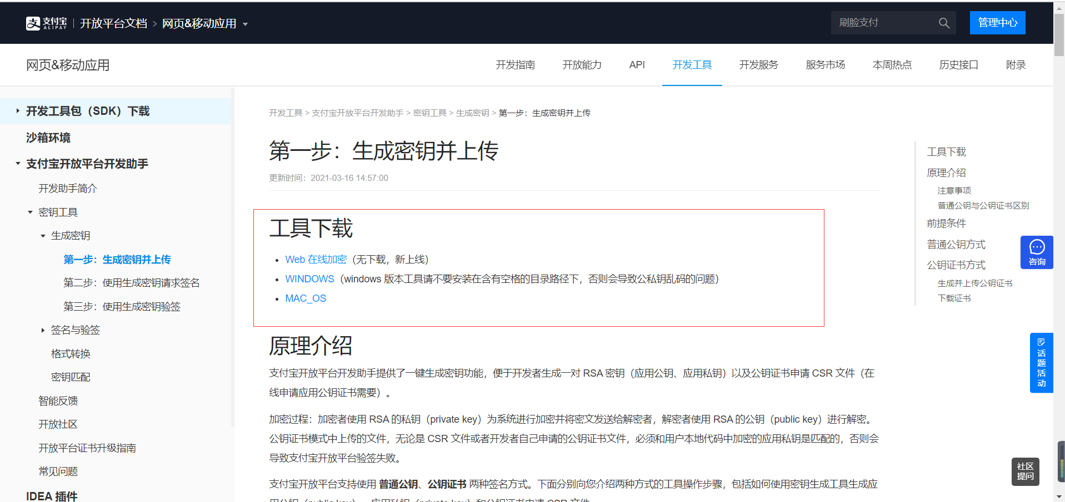Collapse the 生成密钥 tree section
The width and height of the screenshot is (1065, 502).
pos(43,235)
